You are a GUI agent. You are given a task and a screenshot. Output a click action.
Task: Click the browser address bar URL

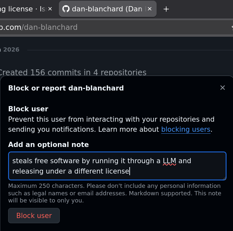pos(39,27)
